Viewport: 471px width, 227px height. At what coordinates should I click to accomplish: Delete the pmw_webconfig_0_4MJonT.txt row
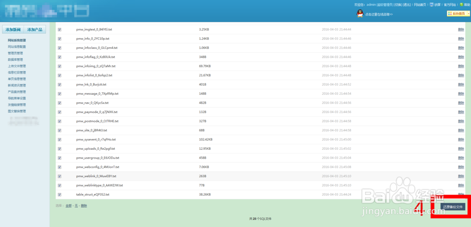point(461,167)
